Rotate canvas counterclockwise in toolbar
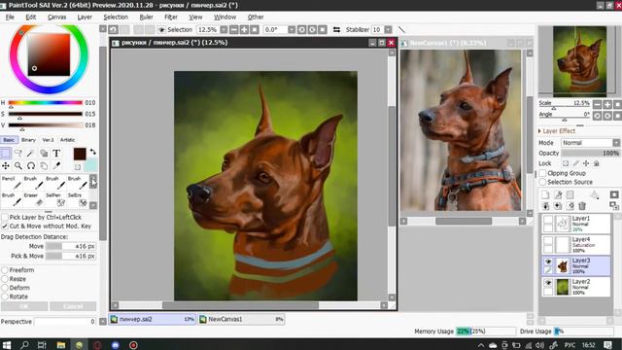The width and height of the screenshot is (622, 350). coord(302,30)
